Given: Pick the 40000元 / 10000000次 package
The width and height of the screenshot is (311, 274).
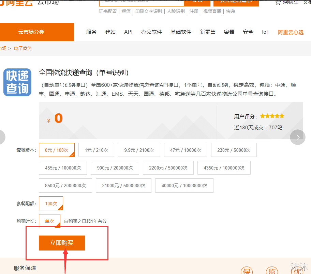Looking at the screenshot, I should [x=184, y=186].
